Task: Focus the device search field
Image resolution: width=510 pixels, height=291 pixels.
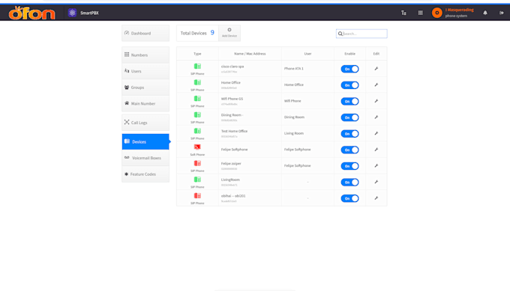Action: (361, 34)
